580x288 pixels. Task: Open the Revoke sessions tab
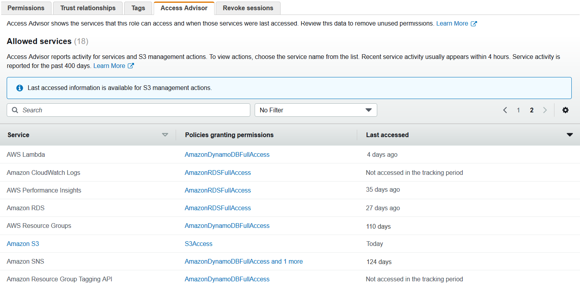[x=248, y=7]
